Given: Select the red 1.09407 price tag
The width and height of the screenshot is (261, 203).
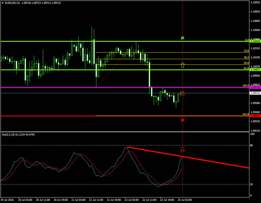Looking at the screenshot, I should [255, 116].
